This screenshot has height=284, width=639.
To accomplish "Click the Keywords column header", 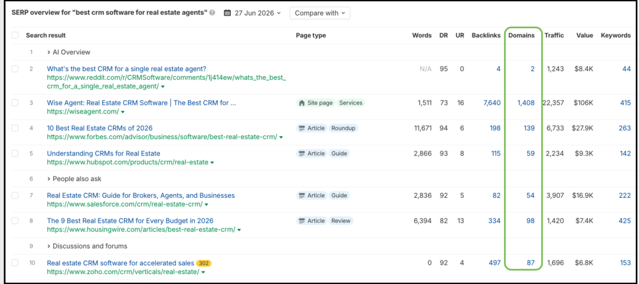I will [x=616, y=36].
